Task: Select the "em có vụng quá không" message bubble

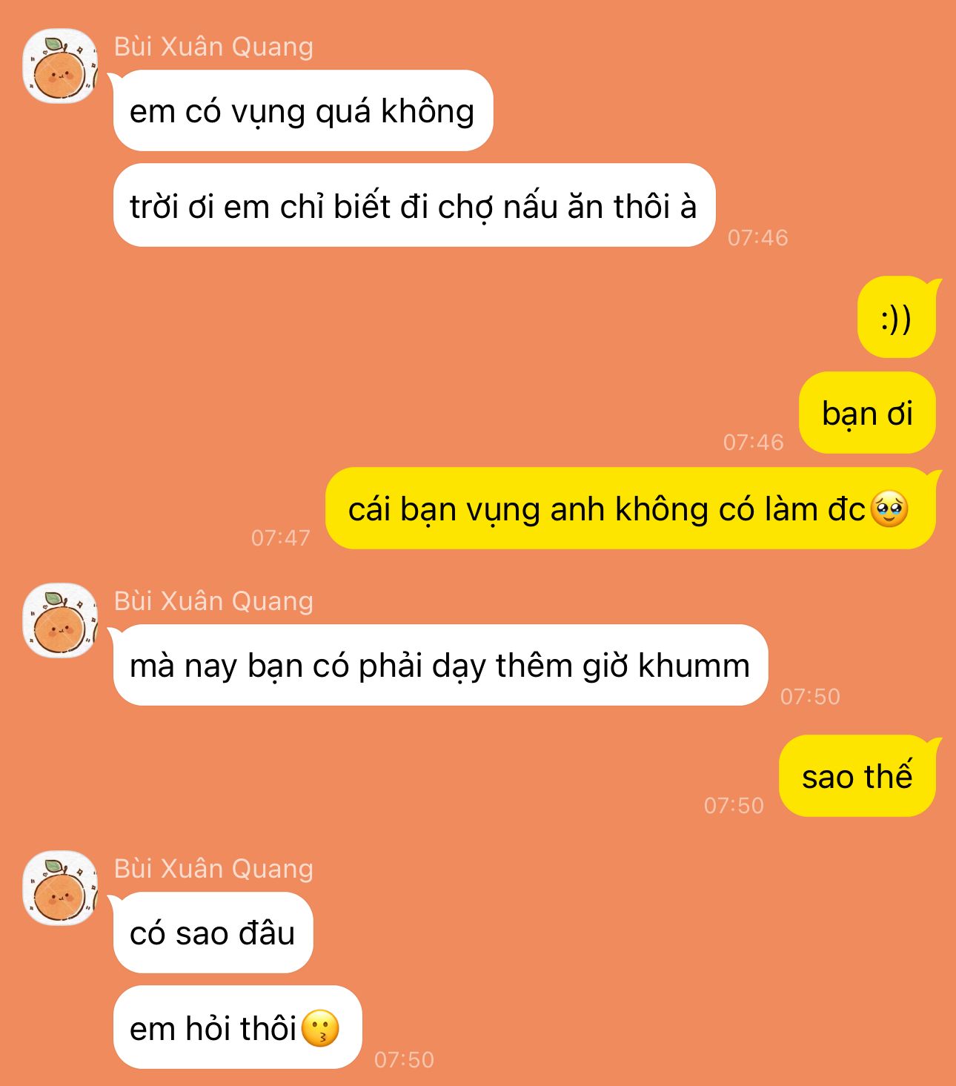Action: (302, 110)
